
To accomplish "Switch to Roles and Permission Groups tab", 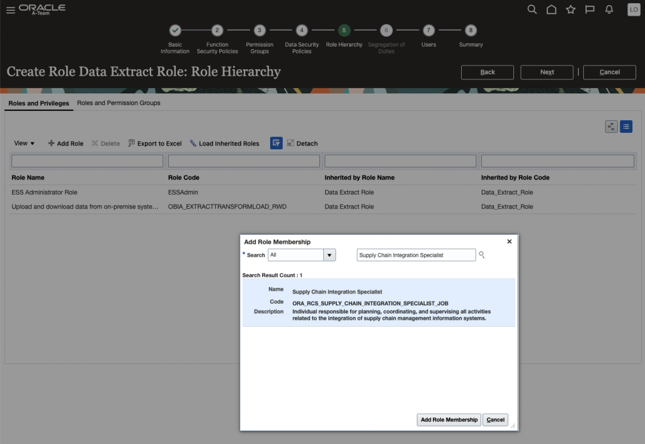I will pos(118,103).
